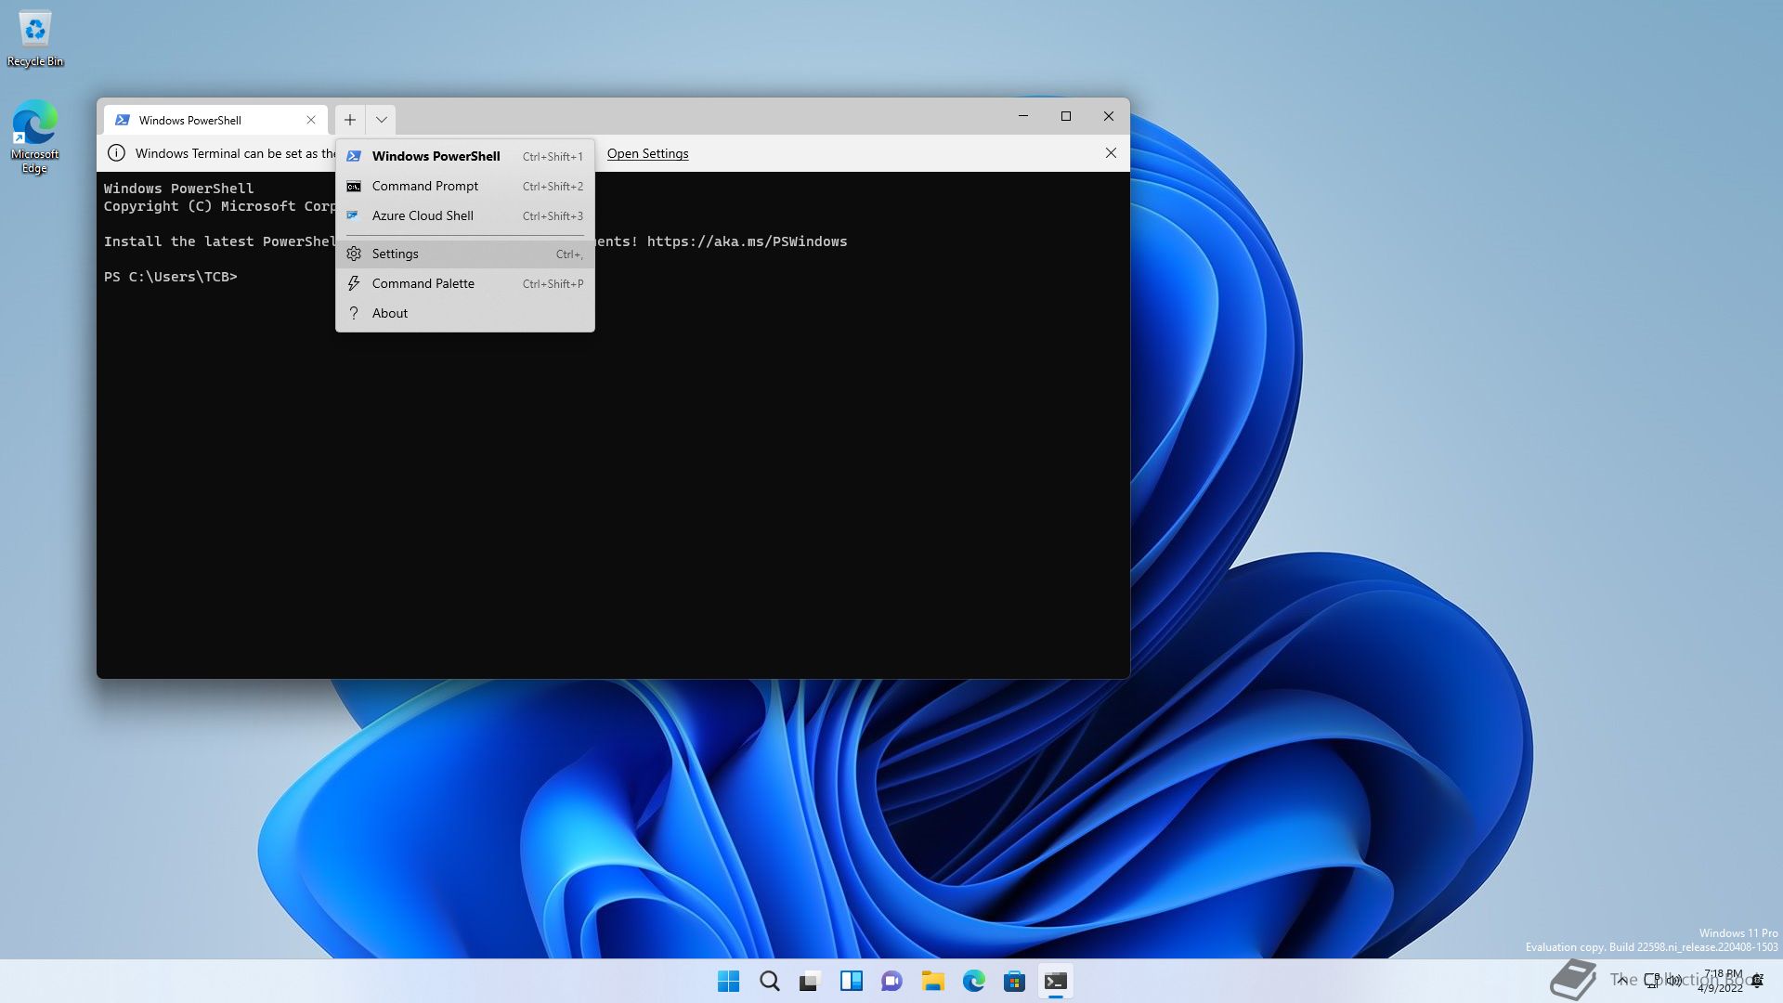This screenshot has width=1783, height=1003.
Task: Open Widgets from taskbar
Action: [x=851, y=981]
